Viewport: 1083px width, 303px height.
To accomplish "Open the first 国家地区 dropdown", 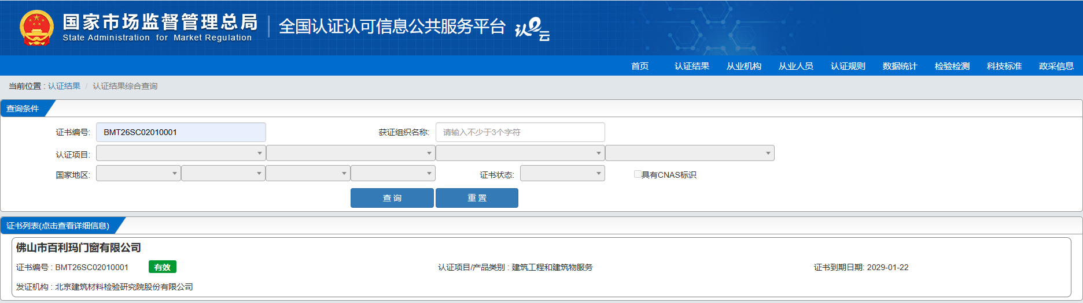I will pyautogui.click(x=138, y=174).
